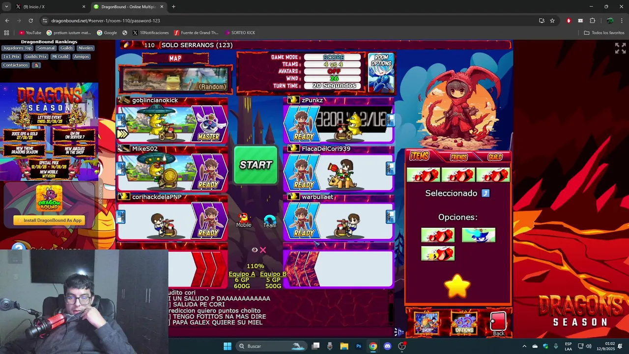Open Todos los favoritos folder

coord(604,33)
